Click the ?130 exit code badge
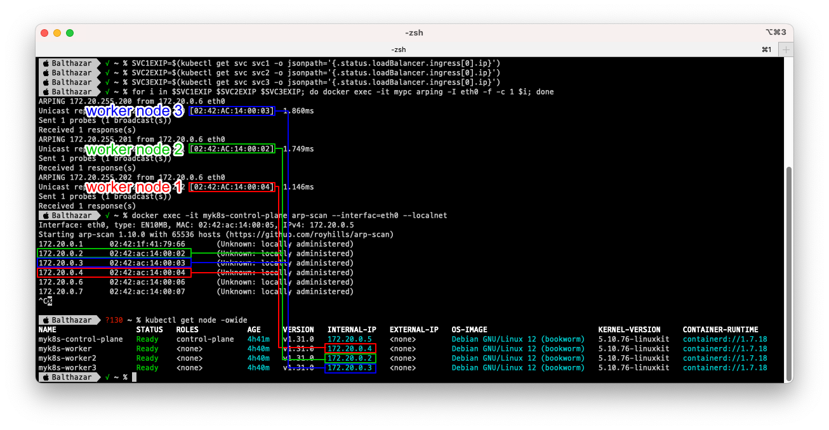Viewport: 829px width, 430px height. coord(114,320)
